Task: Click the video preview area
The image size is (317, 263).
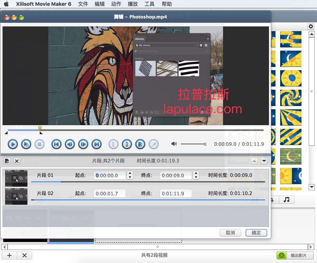Action: point(136,76)
